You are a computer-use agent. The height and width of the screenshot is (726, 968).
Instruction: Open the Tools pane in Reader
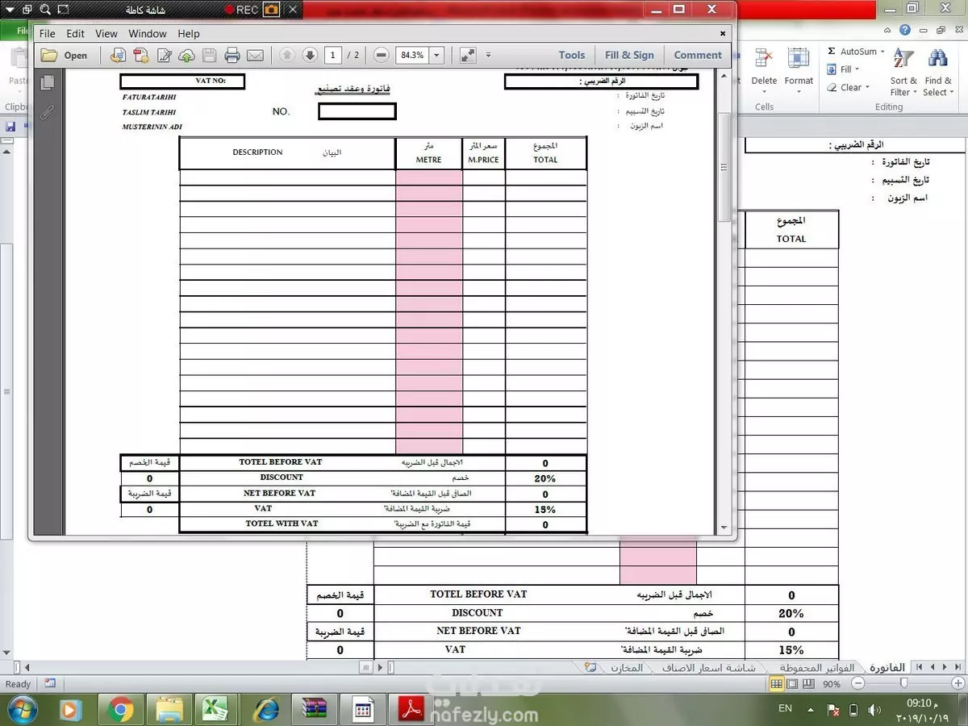tap(572, 56)
